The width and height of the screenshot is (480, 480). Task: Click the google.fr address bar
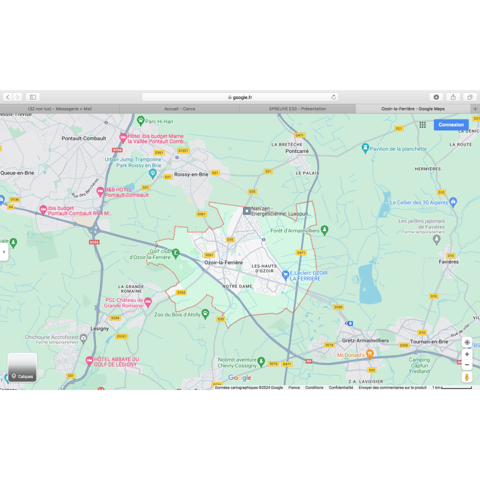click(x=240, y=97)
